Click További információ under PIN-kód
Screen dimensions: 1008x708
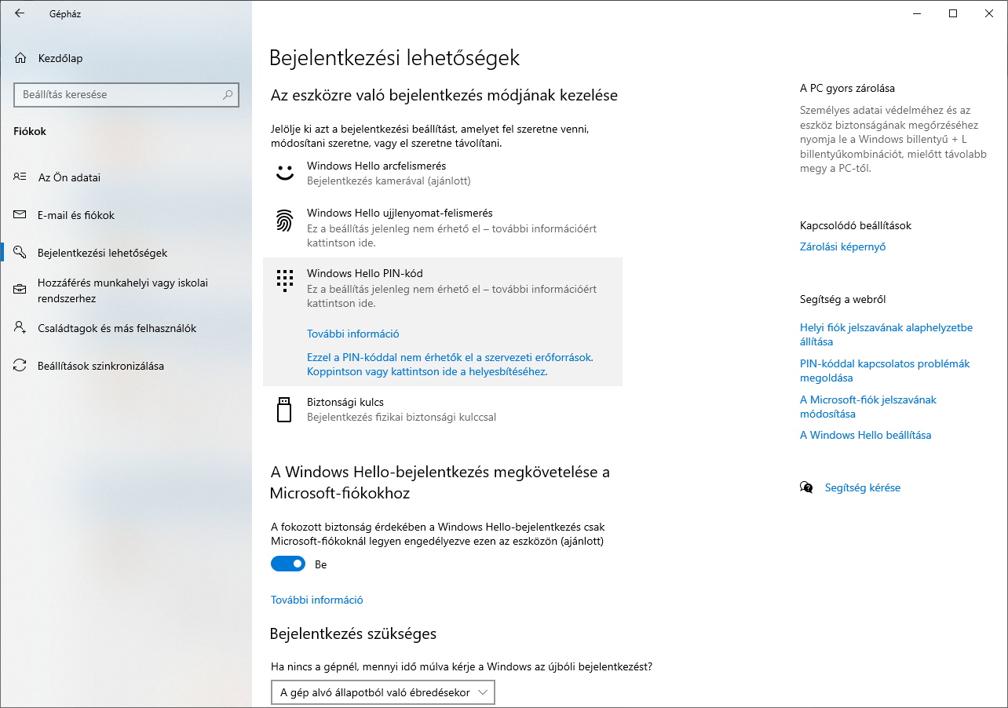pos(352,334)
